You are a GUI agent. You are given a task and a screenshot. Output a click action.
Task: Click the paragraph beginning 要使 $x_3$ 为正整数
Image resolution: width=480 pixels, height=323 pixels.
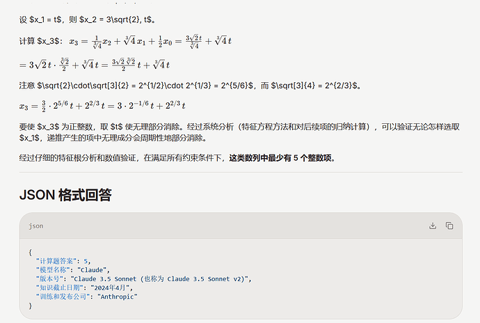pos(240,132)
